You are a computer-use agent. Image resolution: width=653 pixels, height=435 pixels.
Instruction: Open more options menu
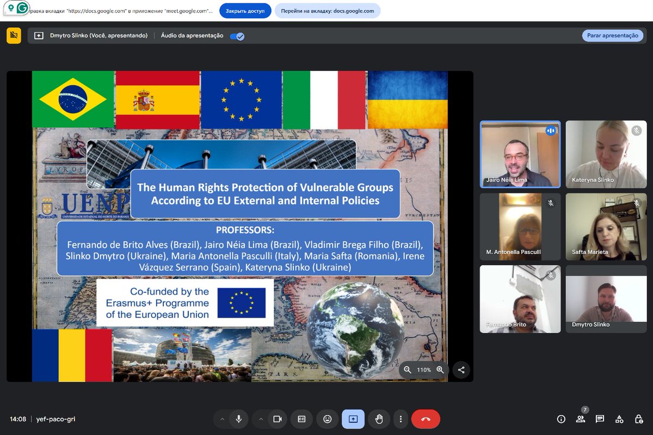click(x=401, y=419)
